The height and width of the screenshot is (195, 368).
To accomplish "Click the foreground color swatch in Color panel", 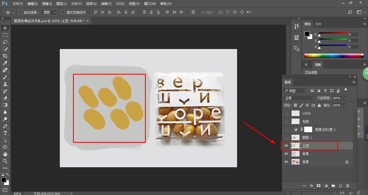I will 307,34.
